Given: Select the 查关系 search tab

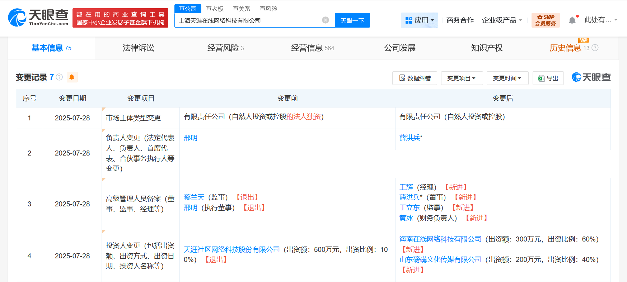Looking at the screenshot, I should point(242,9).
